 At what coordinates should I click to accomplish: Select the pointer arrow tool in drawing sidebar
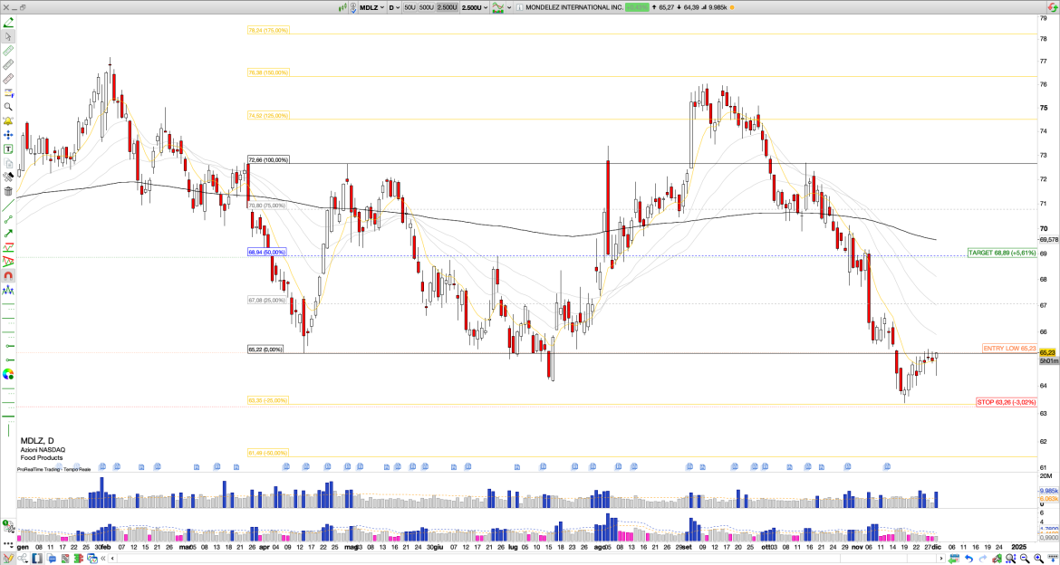tap(7, 35)
